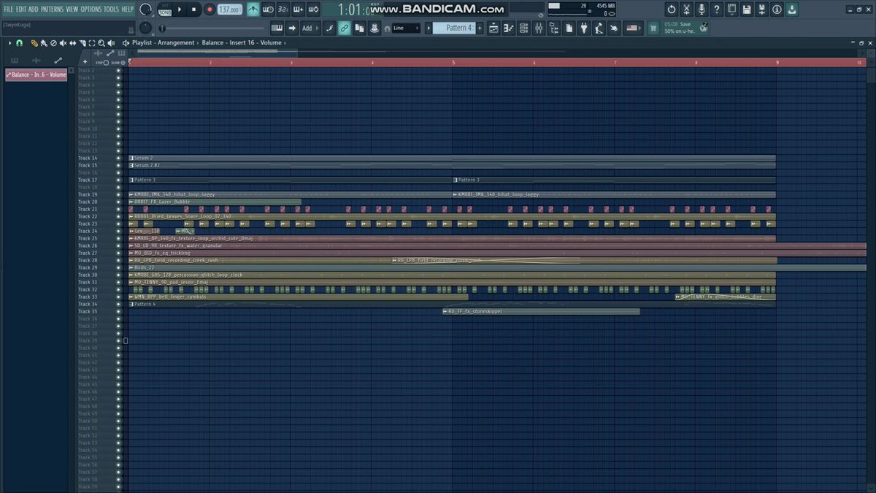The image size is (876, 493).
Task: Toggle the metronome icon
Action: click(253, 9)
